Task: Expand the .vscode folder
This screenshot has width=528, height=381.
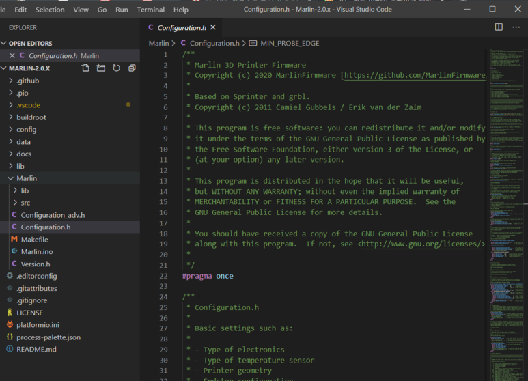Action: point(11,104)
